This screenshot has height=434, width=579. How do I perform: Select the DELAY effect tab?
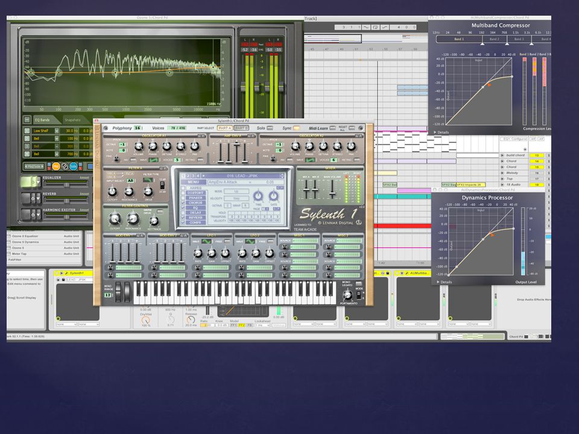click(195, 213)
